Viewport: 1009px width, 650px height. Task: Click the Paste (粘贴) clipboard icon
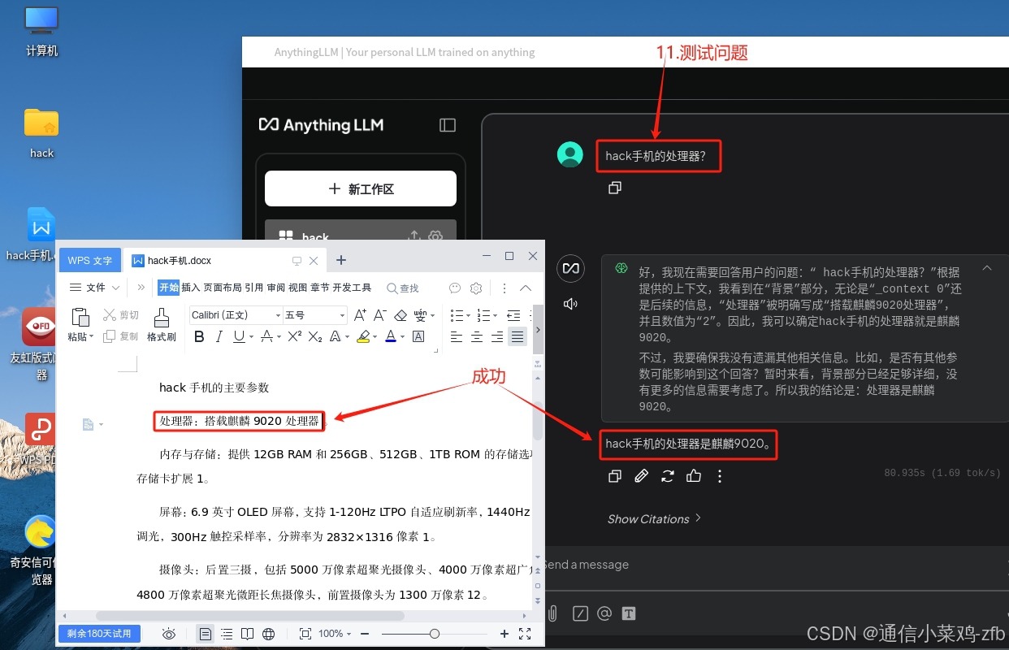pyautogui.click(x=80, y=318)
